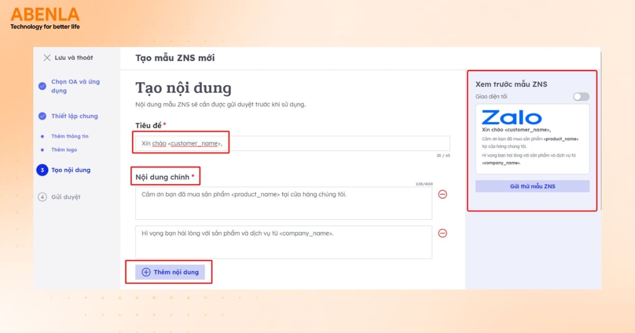Select the Thêm logo sub-step
Image resolution: width=635 pixels, height=333 pixels.
click(64, 150)
